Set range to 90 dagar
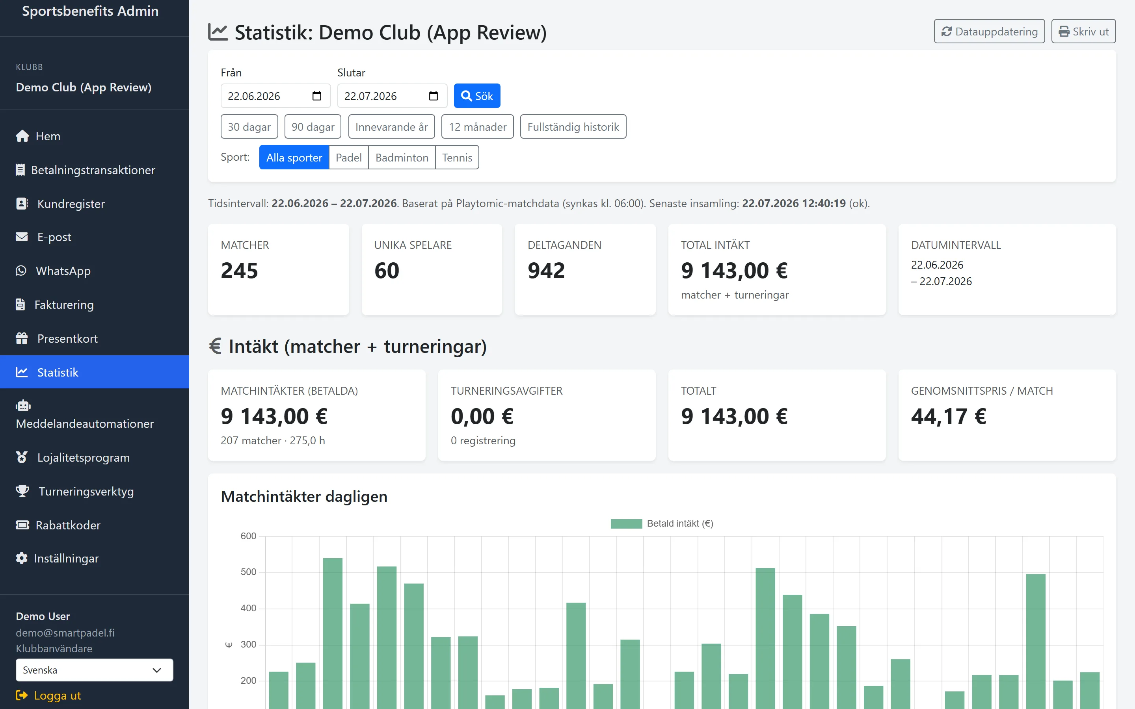Viewport: 1135px width, 709px height. click(x=313, y=126)
